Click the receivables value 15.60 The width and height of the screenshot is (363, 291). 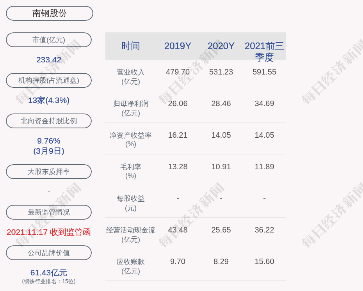click(264, 261)
